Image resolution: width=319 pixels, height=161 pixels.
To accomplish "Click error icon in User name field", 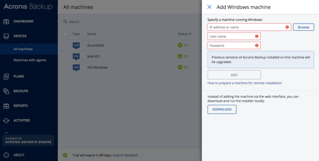I will 257,36.
